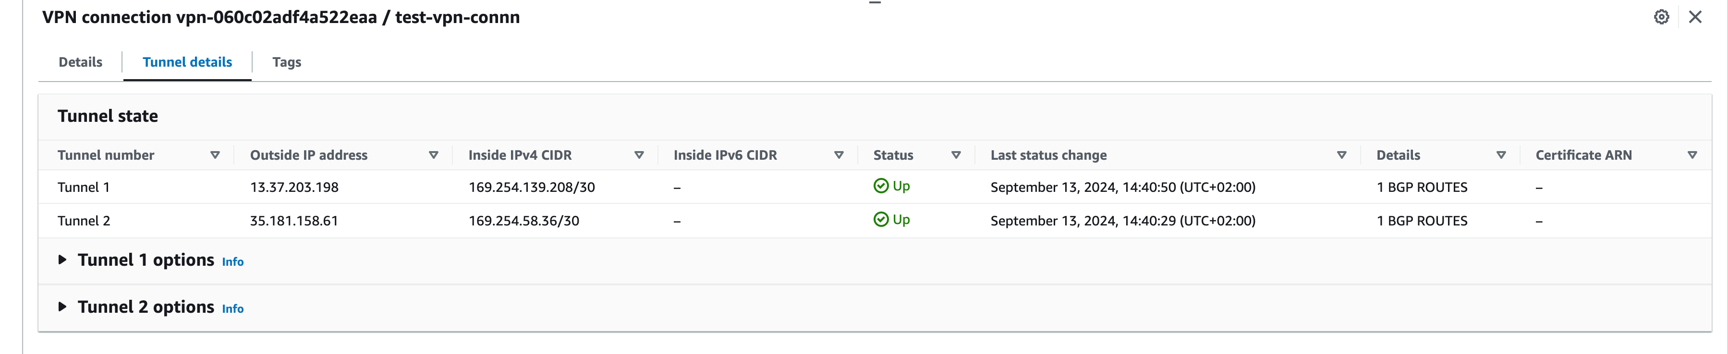Switch to the Details tab
Screen dimensions: 1728x354
pyautogui.click(x=81, y=62)
